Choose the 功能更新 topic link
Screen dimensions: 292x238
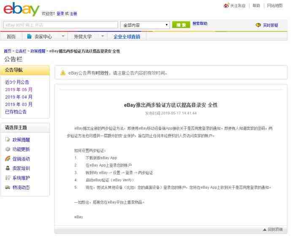(21, 149)
